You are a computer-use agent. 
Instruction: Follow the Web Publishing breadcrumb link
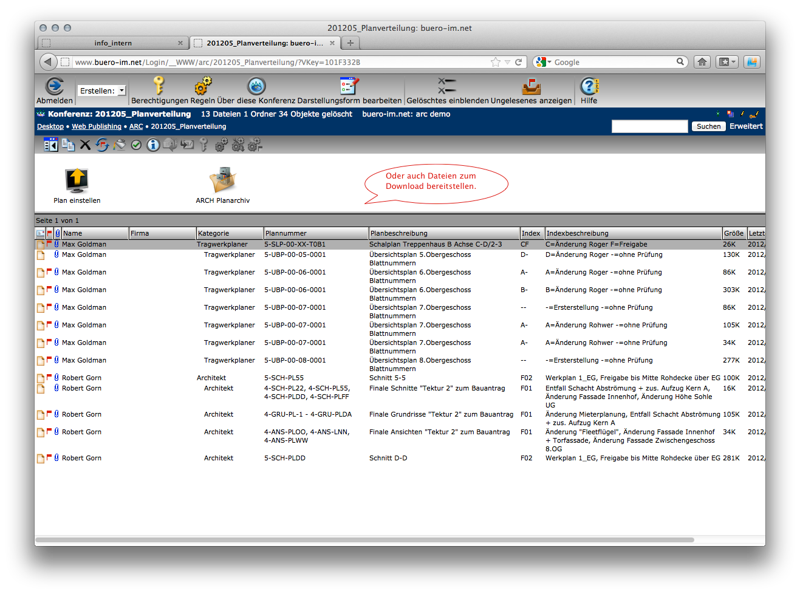point(97,126)
